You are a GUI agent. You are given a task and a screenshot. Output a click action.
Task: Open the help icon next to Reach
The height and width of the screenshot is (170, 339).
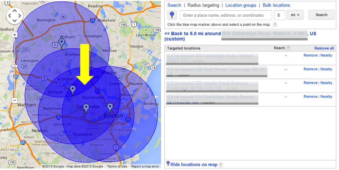click(288, 48)
